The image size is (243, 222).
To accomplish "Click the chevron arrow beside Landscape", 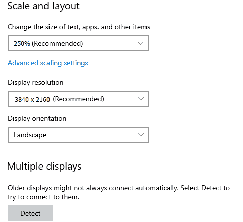I will click(x=141, y=135).
